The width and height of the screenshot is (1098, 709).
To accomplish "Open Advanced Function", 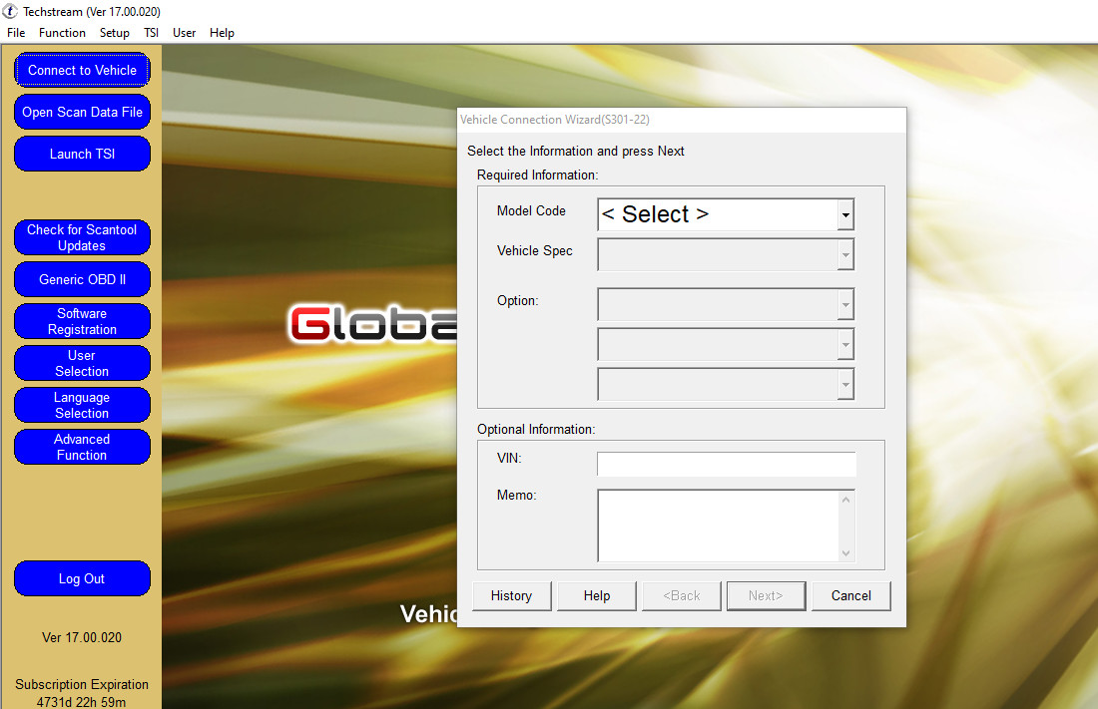I will click(x=82, y=447).
